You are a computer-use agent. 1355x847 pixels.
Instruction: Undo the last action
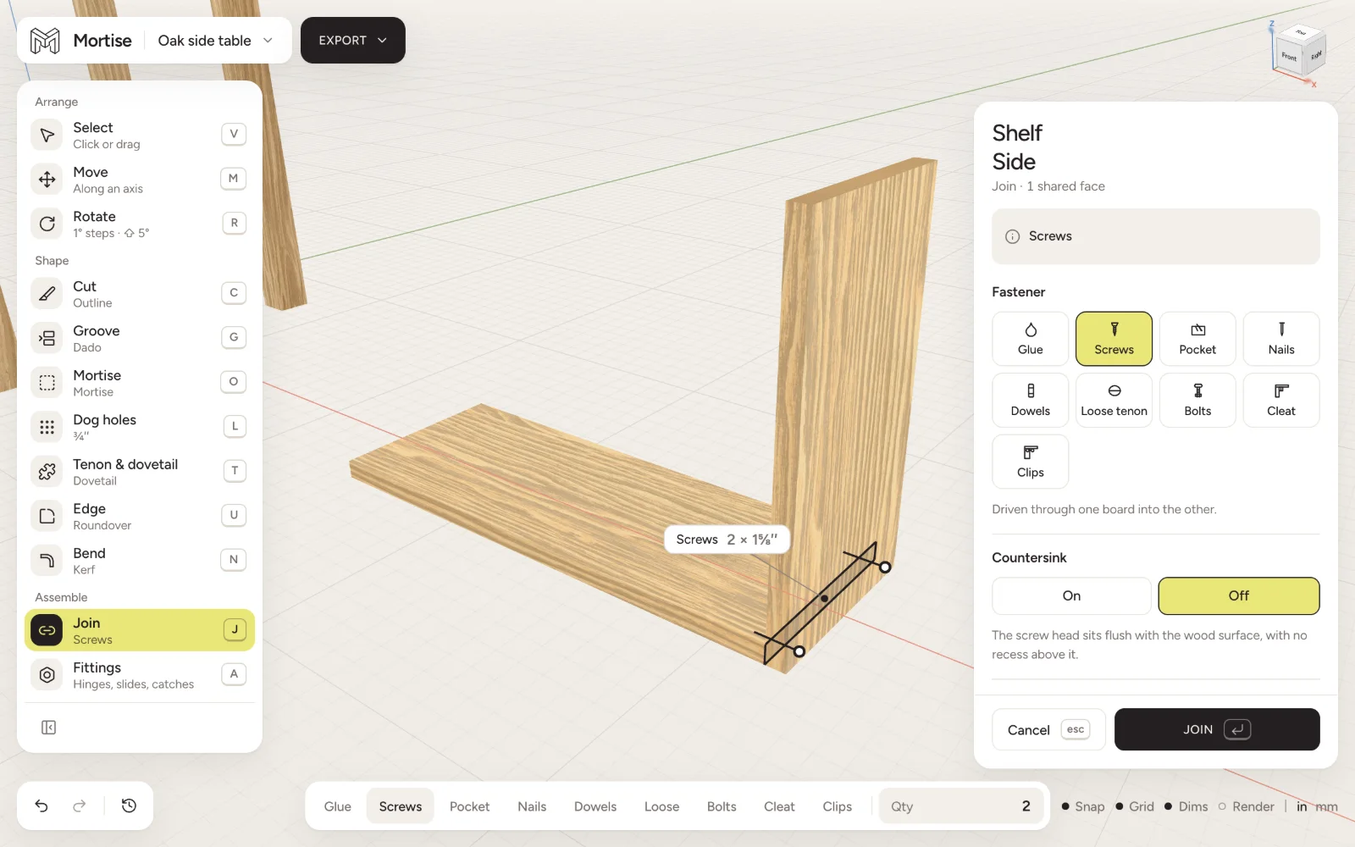pyautogui.click(x=41, y=805)
